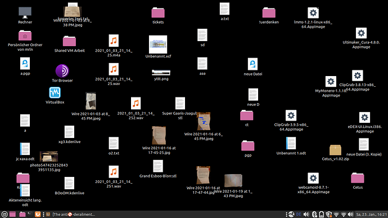Open the battery status tray icon
388x218 pixels.
(x=322, y=214)
